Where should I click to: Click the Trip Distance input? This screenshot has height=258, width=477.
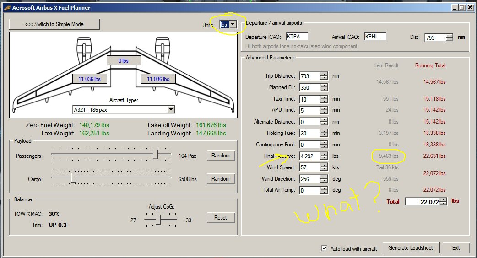[x=310, y=76]
